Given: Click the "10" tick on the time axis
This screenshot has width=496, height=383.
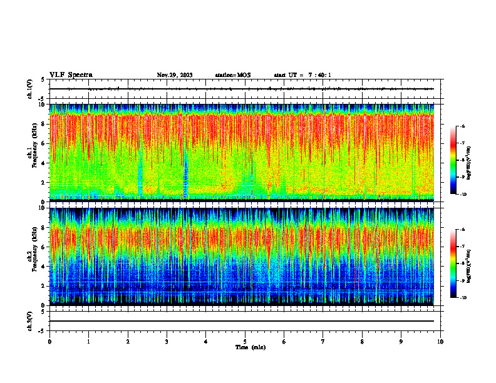Looking at the screenshot, I should [440, 342].
